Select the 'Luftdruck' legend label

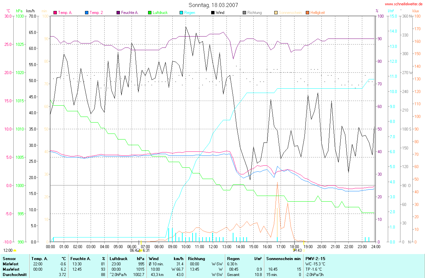(160, 13)
